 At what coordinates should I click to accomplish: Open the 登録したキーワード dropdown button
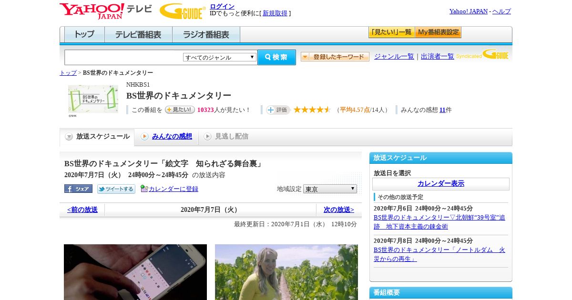(335, 57)
